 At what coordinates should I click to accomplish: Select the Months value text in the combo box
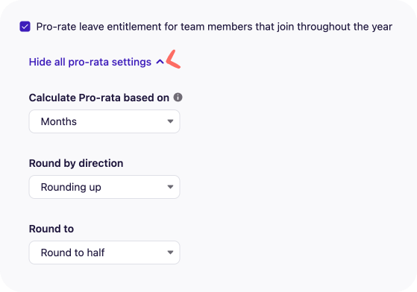click(59, 121)
